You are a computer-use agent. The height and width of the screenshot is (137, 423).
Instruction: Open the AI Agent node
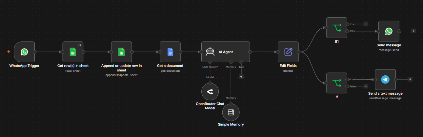click(x=226, y=52)
